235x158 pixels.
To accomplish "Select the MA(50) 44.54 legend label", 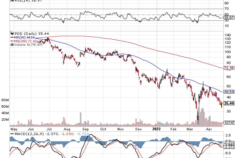I will tap(24, 37).
